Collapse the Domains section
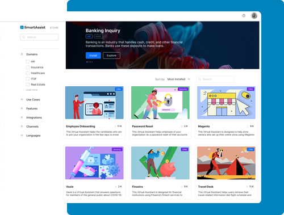The width and height of the screenshot is (284, 215). 22,54
